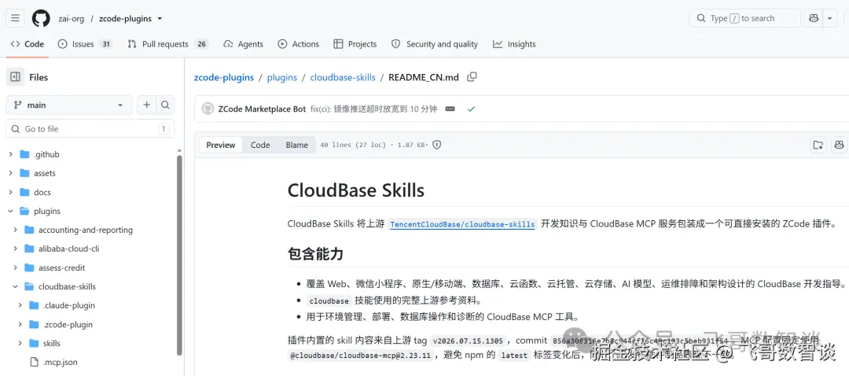849x376 pixels.
Task: Focus the 'Type / to search' box
Action: point(745,18)
